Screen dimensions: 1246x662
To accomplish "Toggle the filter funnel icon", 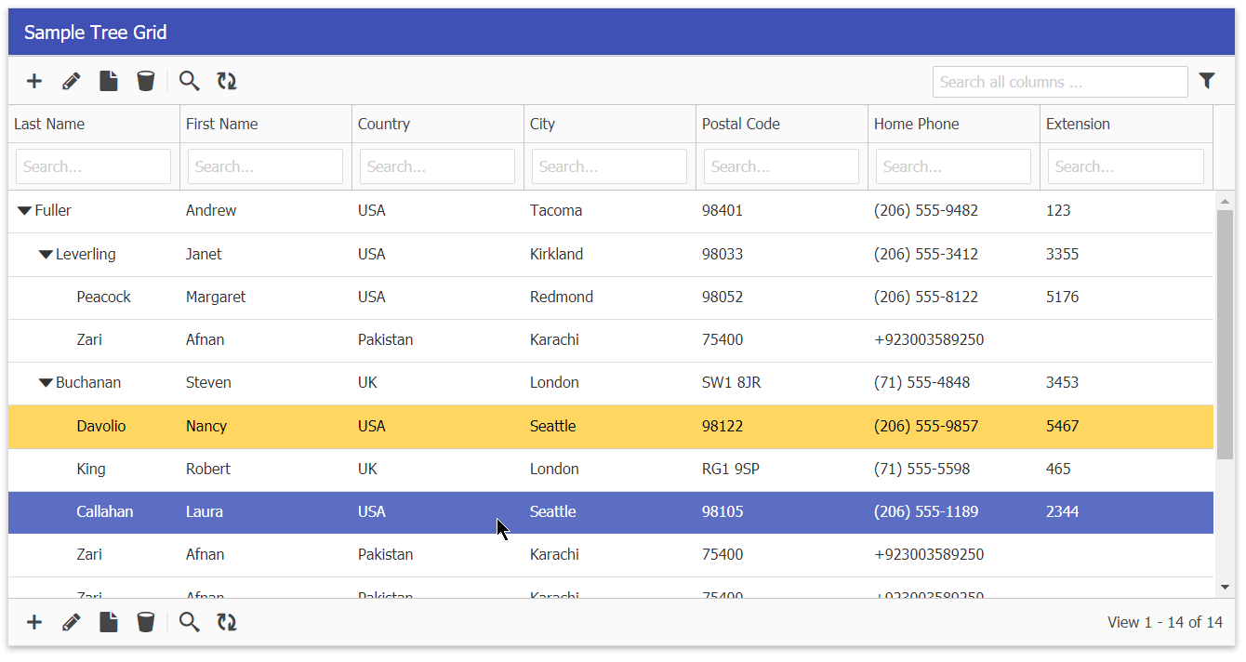I will click(x=1207, y=81).
